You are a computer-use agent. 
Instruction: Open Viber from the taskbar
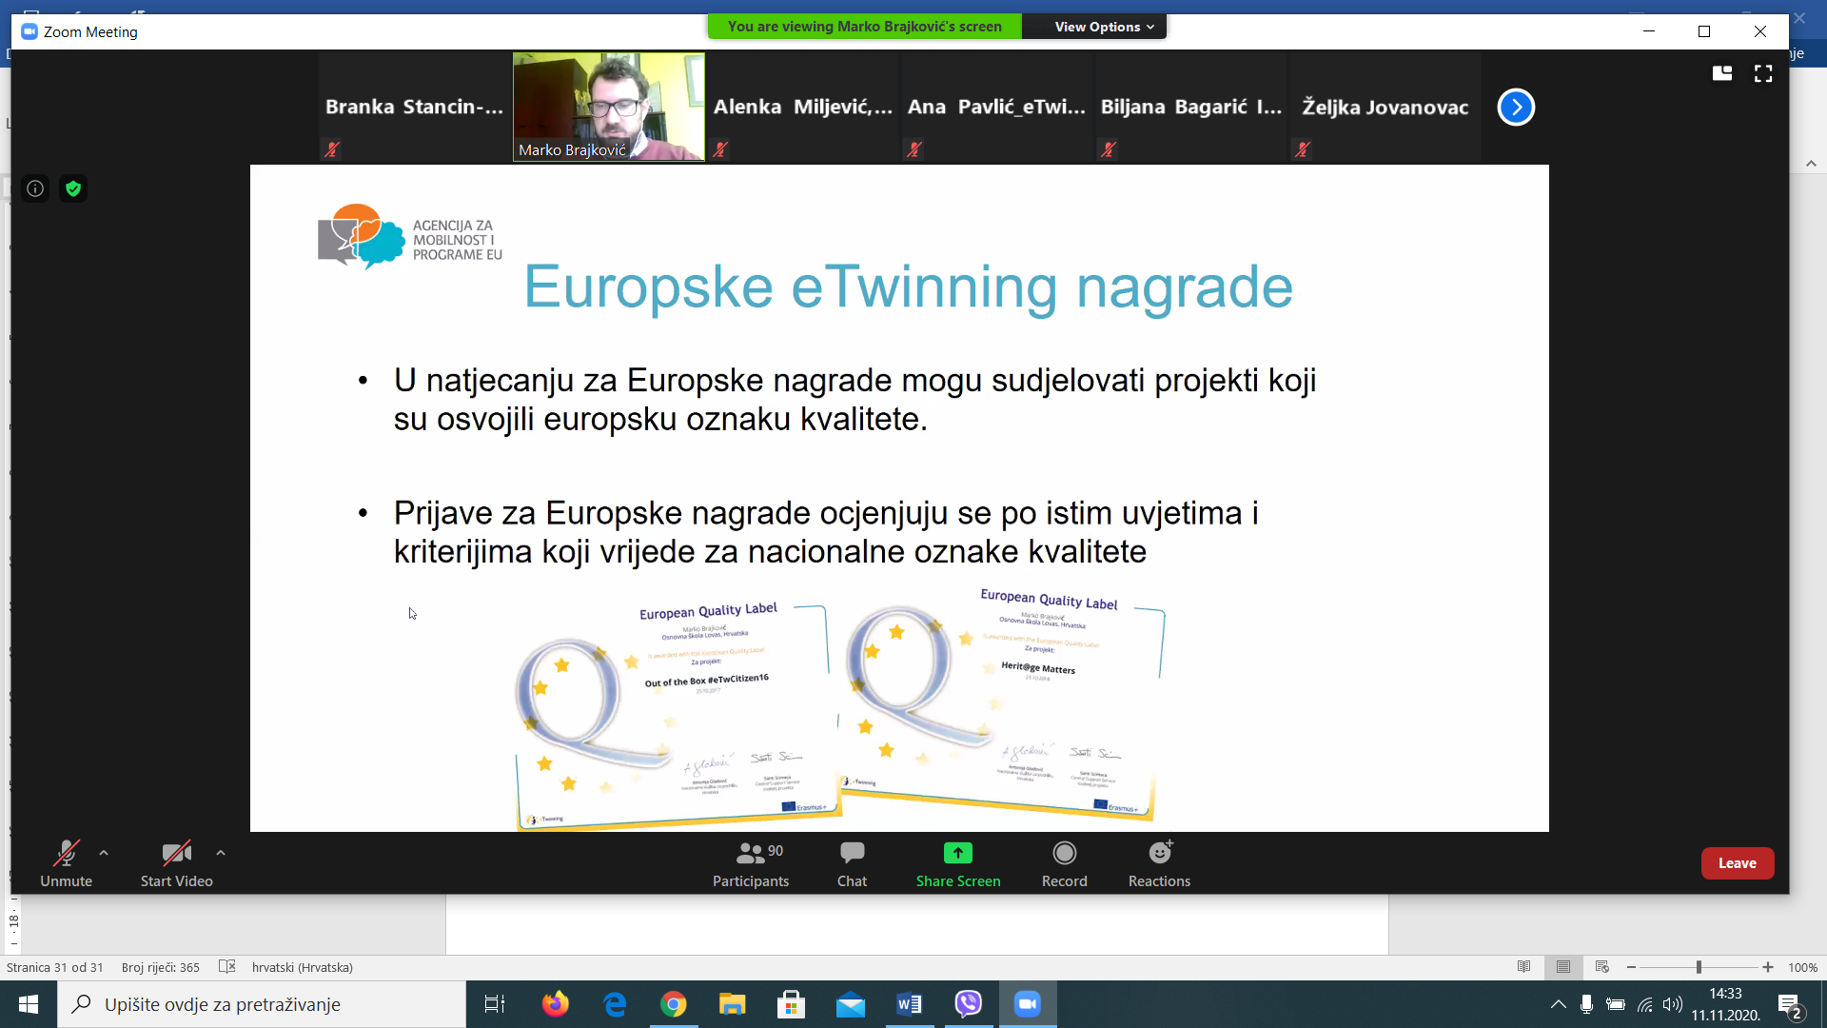coord(969,1004)
